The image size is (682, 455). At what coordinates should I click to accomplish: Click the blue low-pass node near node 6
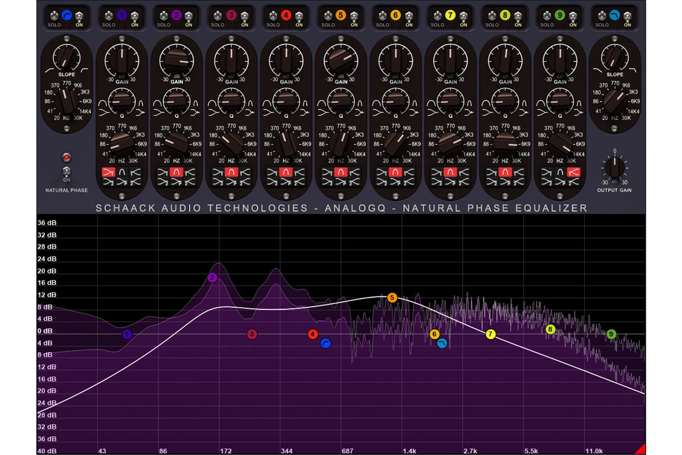pos(442,343)
